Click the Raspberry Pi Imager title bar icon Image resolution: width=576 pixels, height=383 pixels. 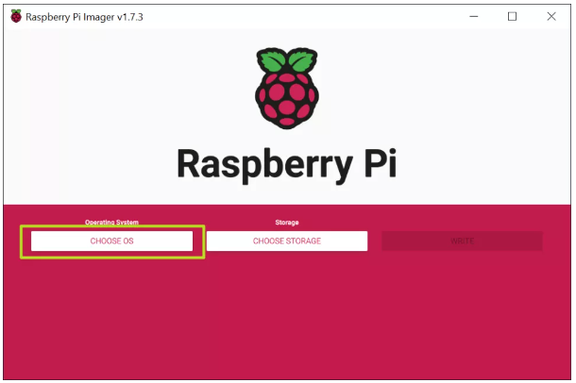point(16,17)
